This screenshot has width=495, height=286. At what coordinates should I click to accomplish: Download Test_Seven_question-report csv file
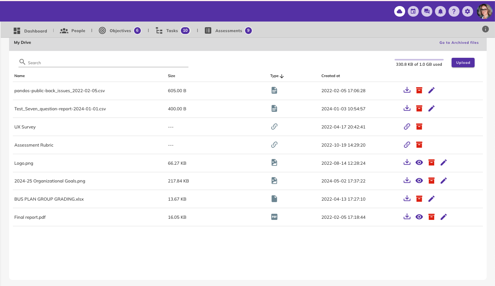tap(407, 108)
